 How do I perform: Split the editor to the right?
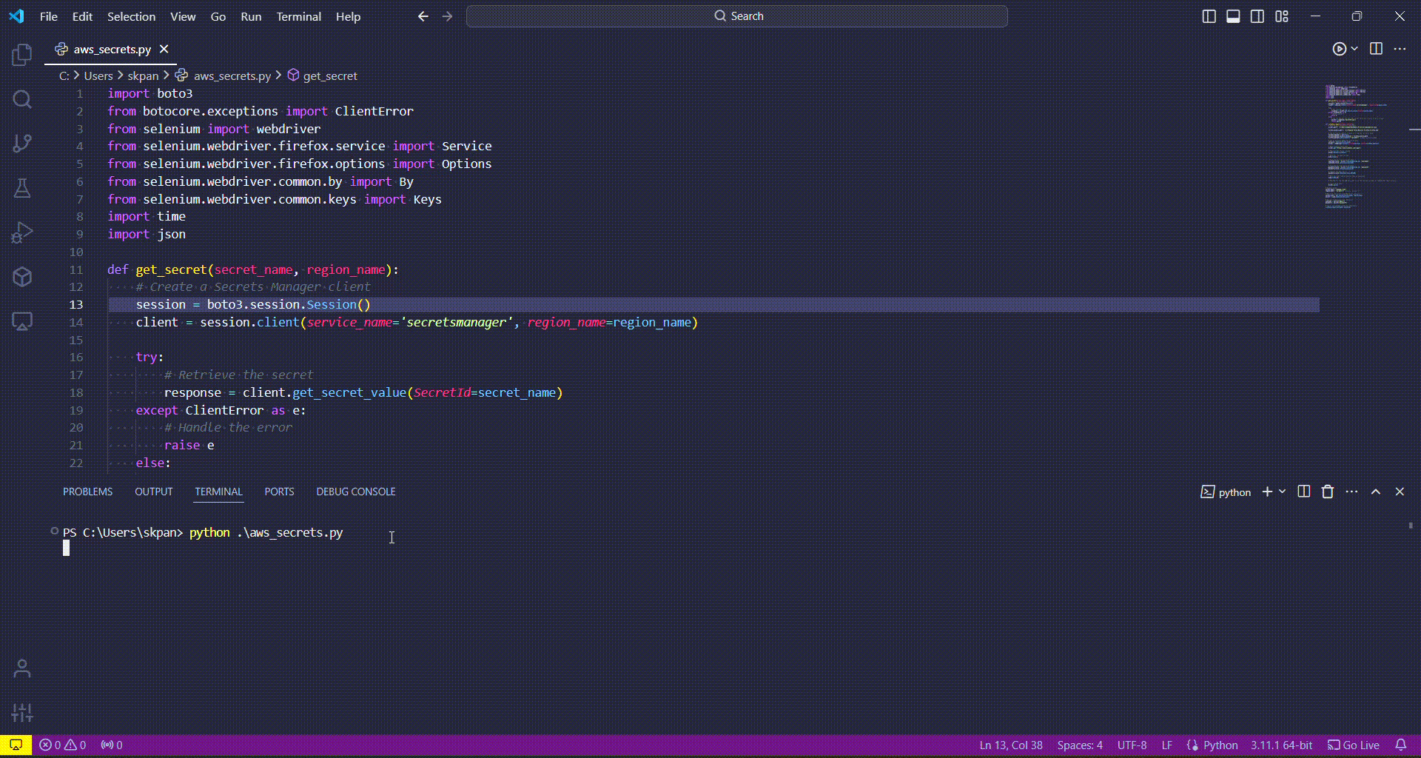pyautogui.click(x=1376, y=49)
